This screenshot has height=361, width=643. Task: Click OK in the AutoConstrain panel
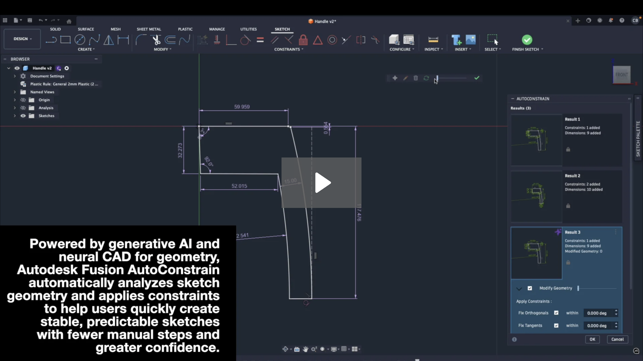592,339
